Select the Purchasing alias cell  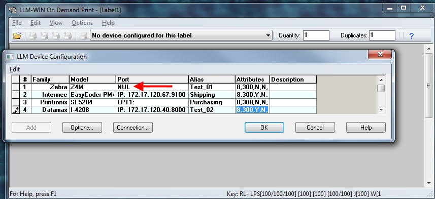click(x=212, y=102)
